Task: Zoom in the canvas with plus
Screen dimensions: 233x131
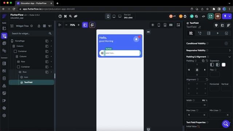Action: 79,25
